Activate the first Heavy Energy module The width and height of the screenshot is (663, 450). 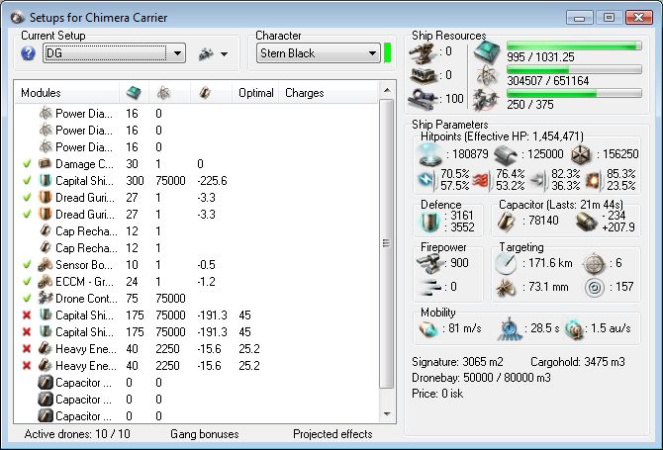click(x=27, y=349)
